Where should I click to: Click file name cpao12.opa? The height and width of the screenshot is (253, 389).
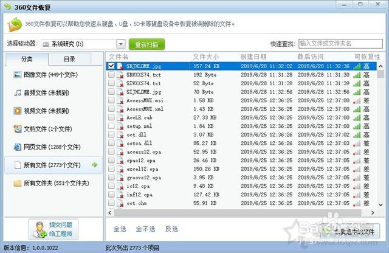141,161
